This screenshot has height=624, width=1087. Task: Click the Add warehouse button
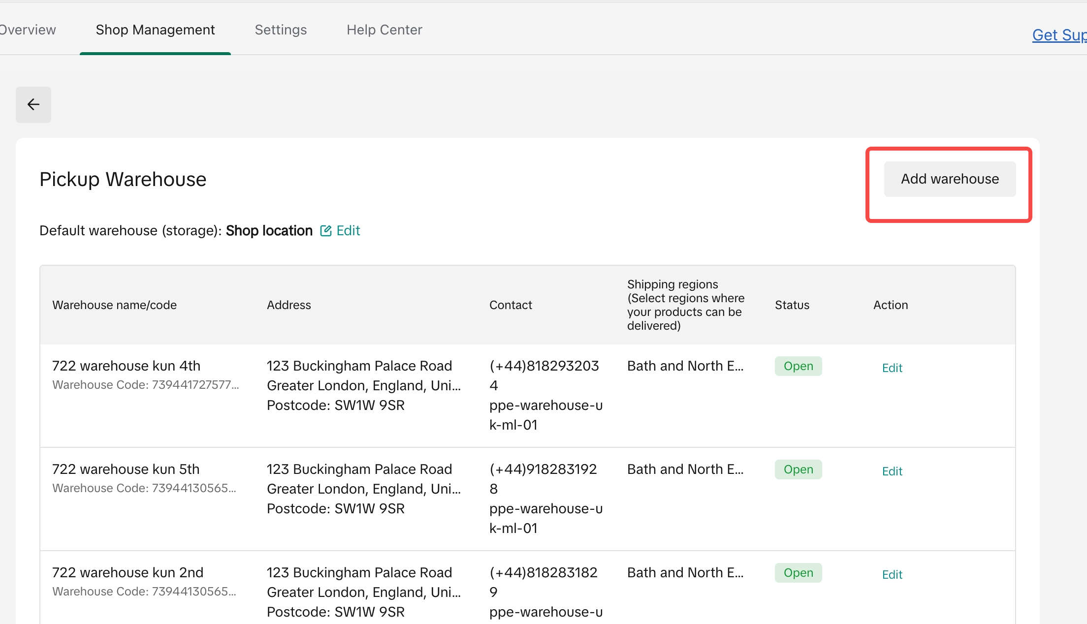950,179
